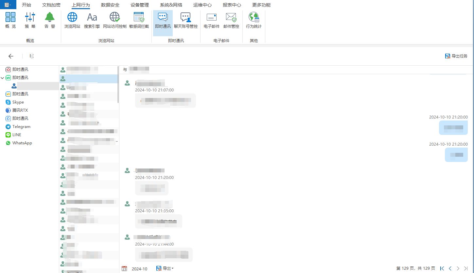The height and width of the screenshot is (273, 474).
Task: Select the highlighted contact row
Action: tap(88, 79)
